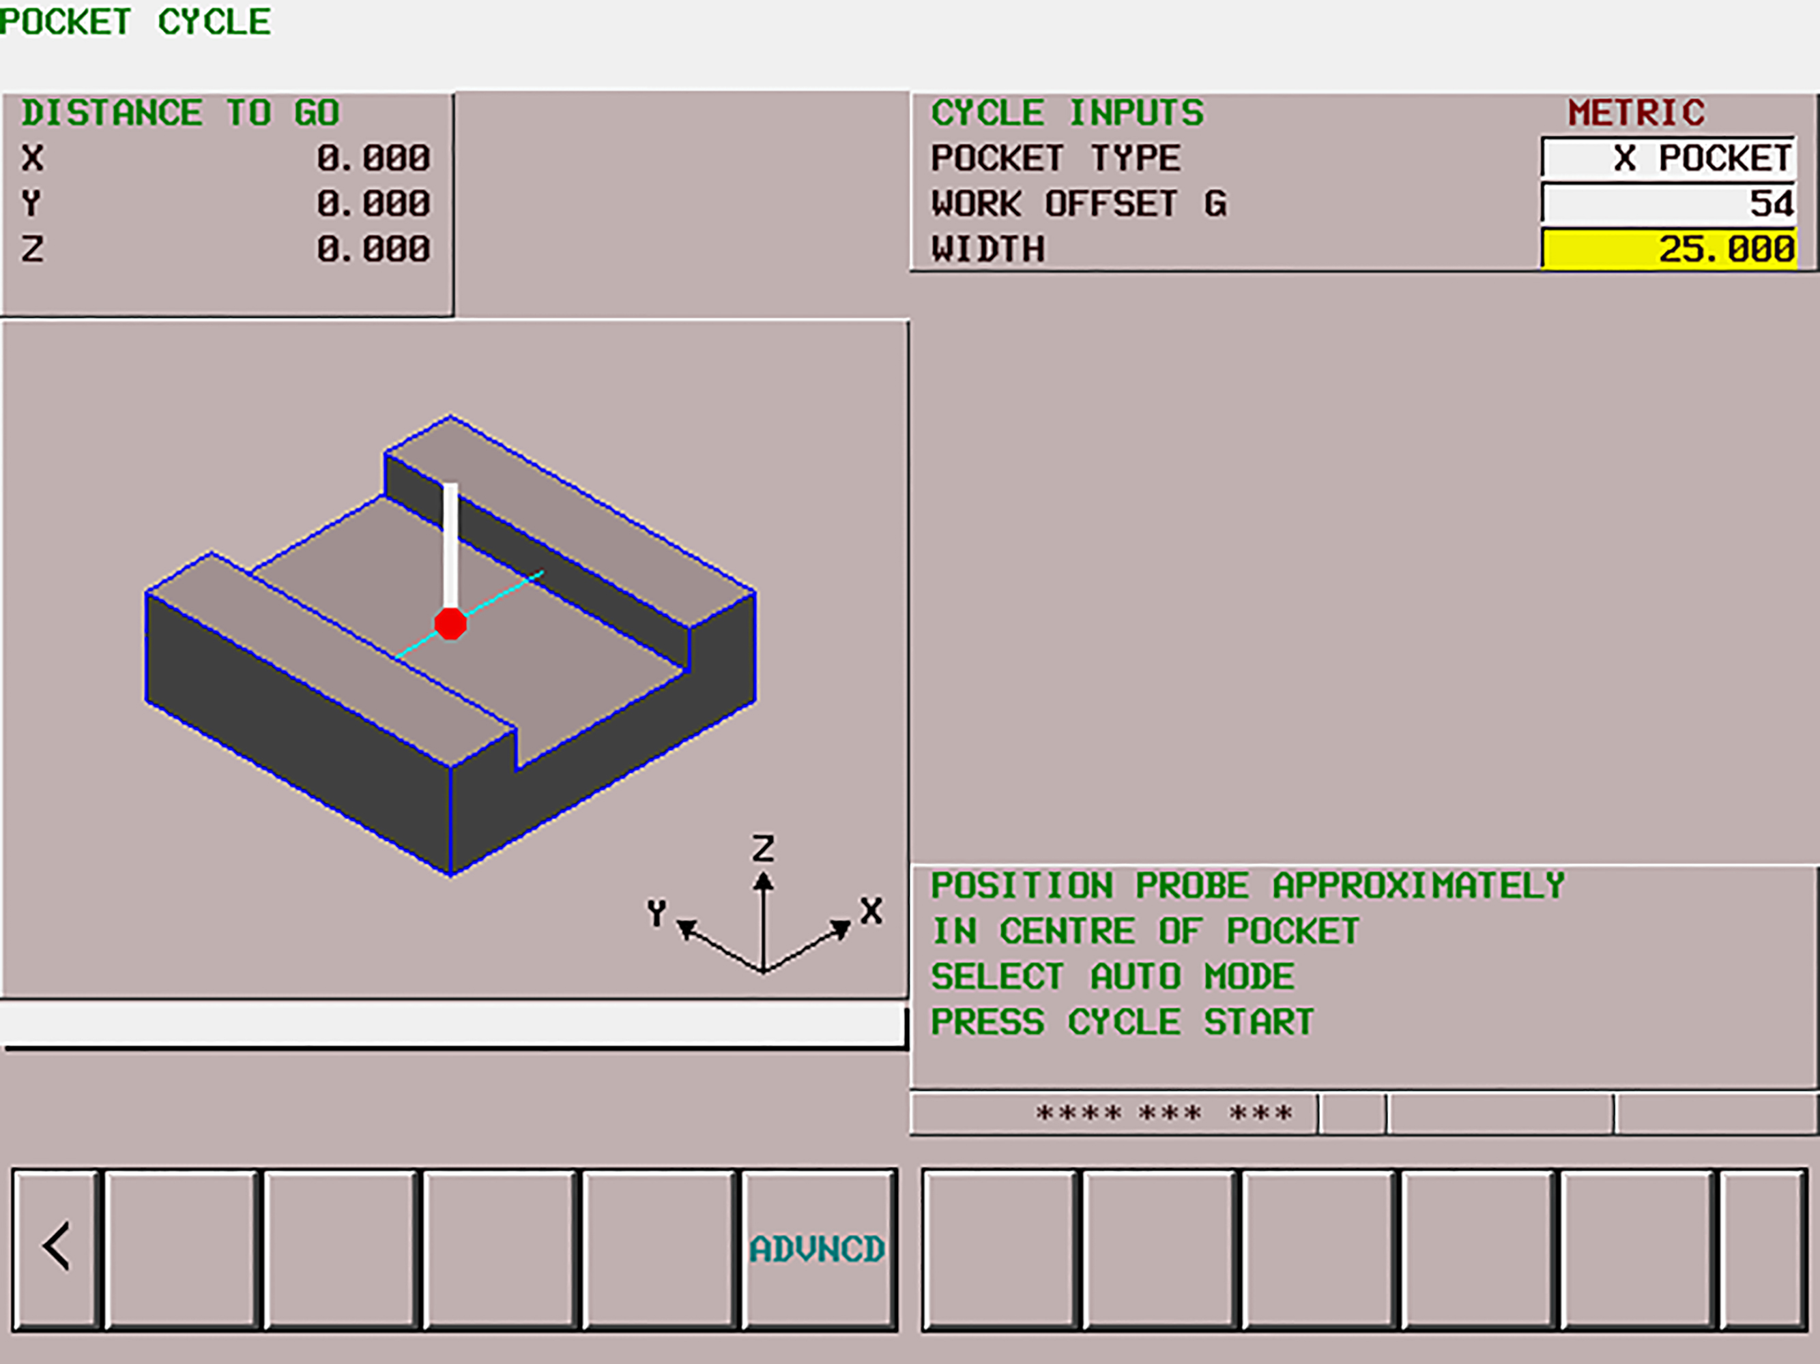Click the CYCLE INPUTS header
Image resolution: width=1820 pixels, height=1364 pixels.
tap(1068, 113)
